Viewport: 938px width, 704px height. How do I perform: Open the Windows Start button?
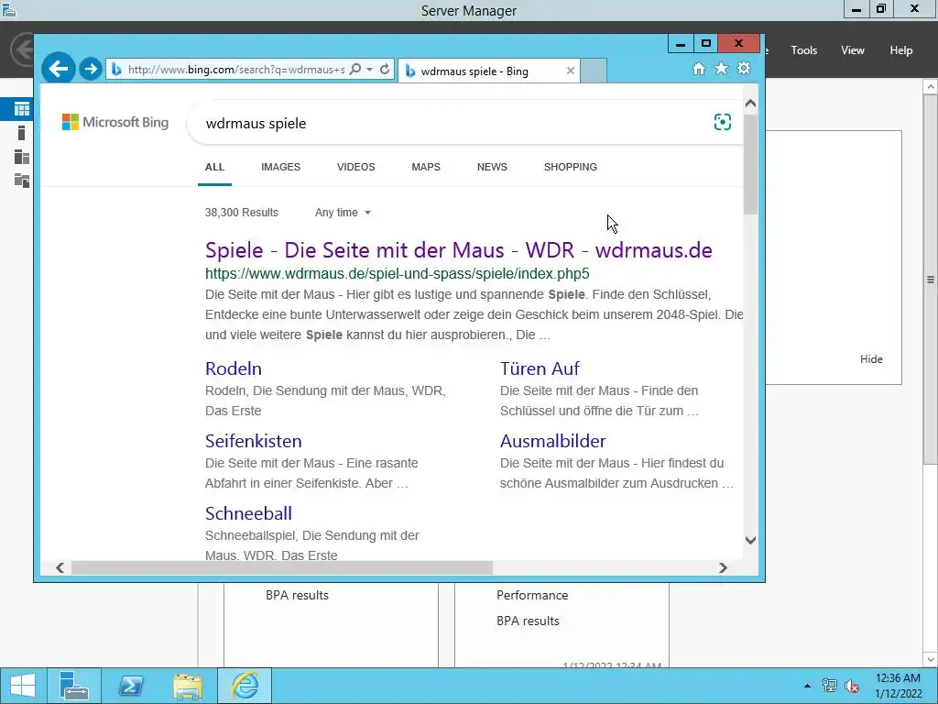pyautogui.click(x=23, y=686)
